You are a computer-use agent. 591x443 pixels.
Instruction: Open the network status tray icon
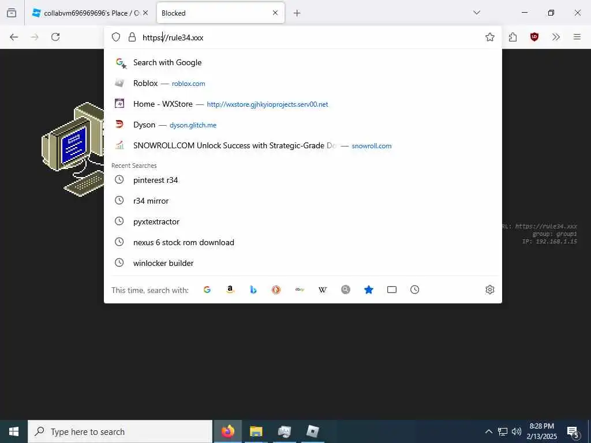pos(503,431)
